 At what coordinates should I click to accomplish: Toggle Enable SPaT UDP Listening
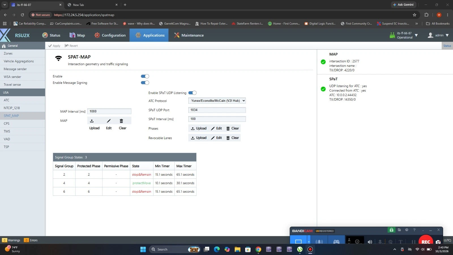[193, 93]
